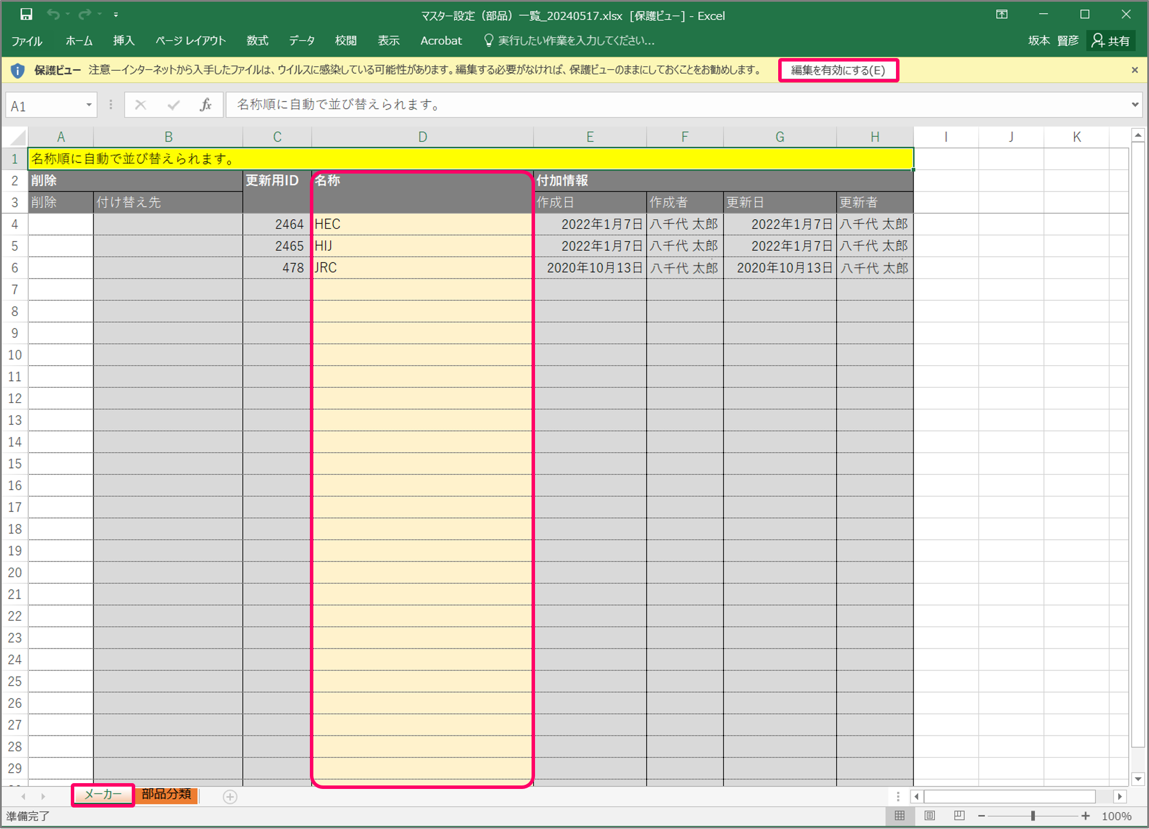The width and height of the screenshot is (1149, 829).
Task: Select Normal view icon in status bar
Action: (x=899, y=816)
